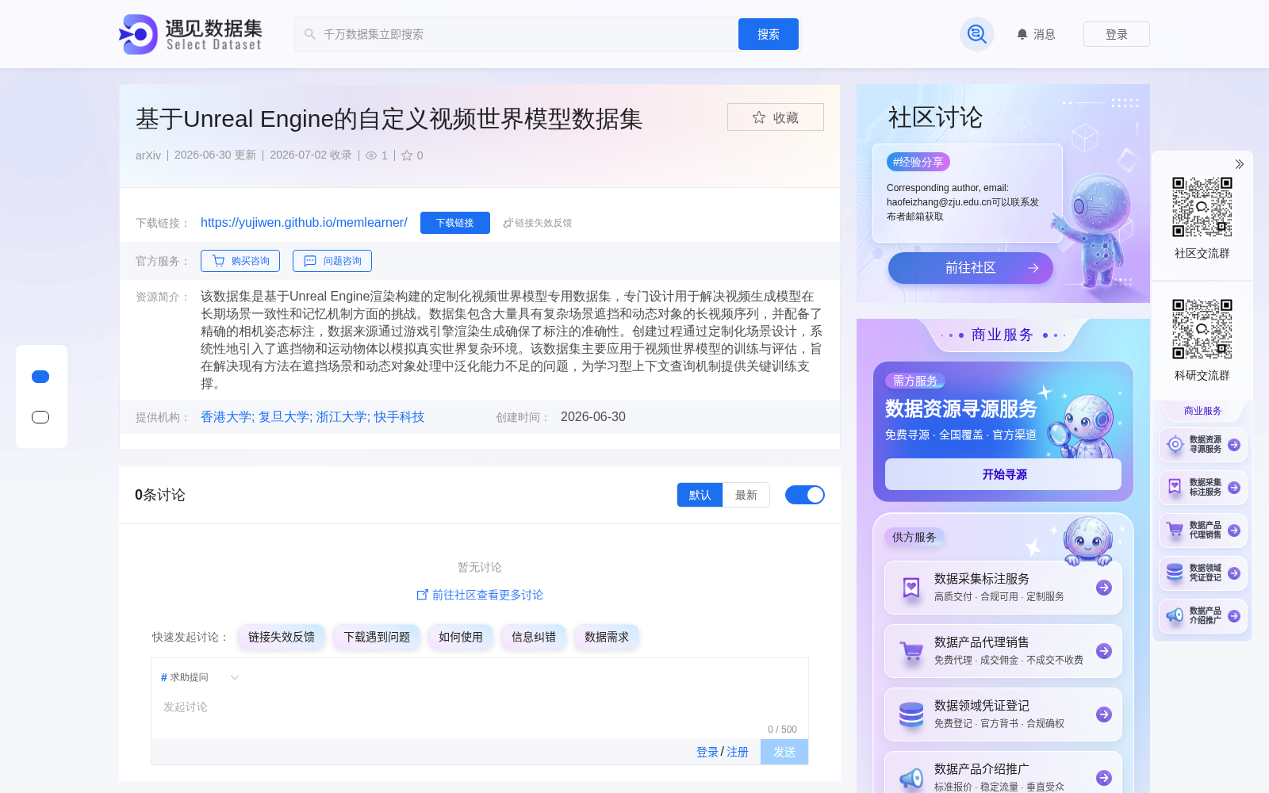Open 数据领域凭证登记 in right floating sidebar

tap(1203, 573)
